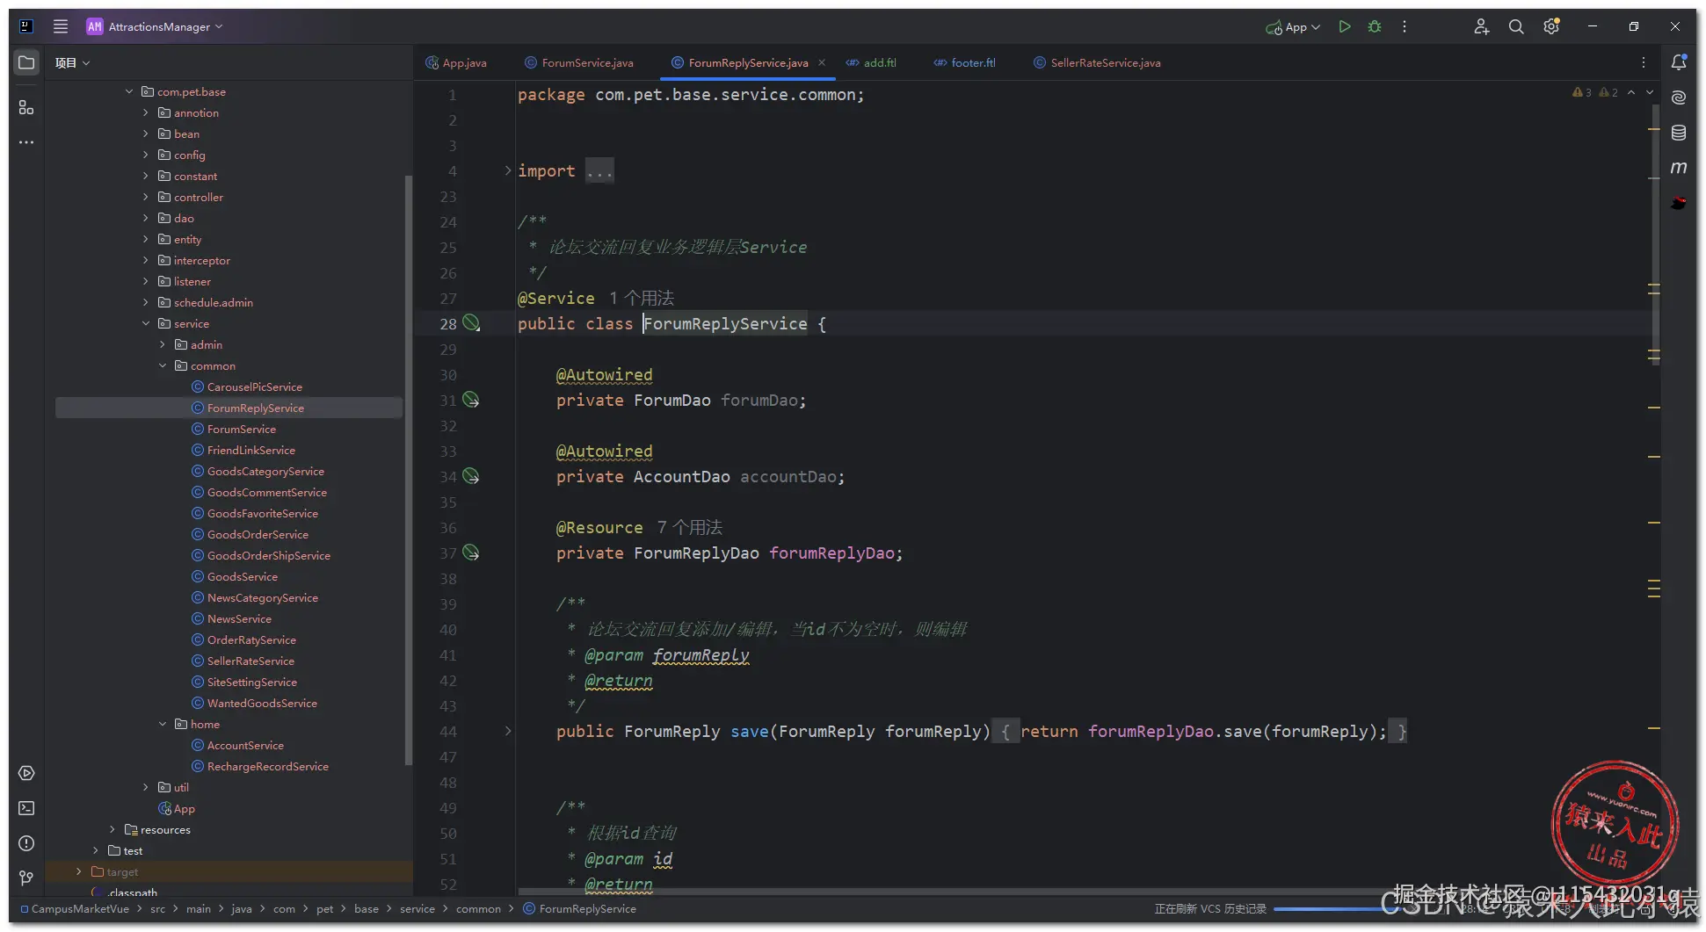Switch to ForumService.java tab
The width and height of the screenshot is (1706, 932).
tap(586, 63)
